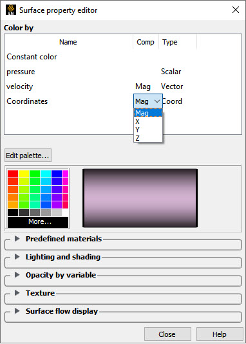Close the Surface property editor window
The width and height of the screenshot is (246, 344).
(236, 10)
